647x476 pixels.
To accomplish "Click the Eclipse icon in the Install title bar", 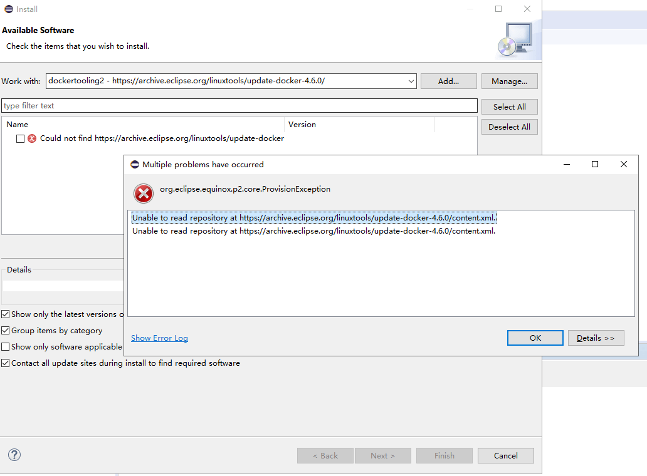I will pos(9,9).
